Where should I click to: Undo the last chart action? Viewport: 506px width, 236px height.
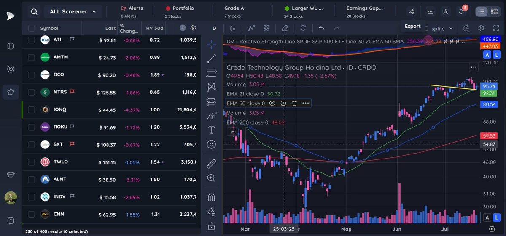[322, 28]
